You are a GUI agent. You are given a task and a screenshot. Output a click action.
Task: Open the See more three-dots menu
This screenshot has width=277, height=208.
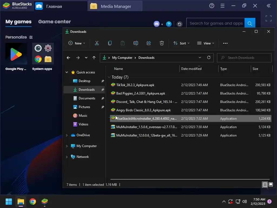click(225, 43)
